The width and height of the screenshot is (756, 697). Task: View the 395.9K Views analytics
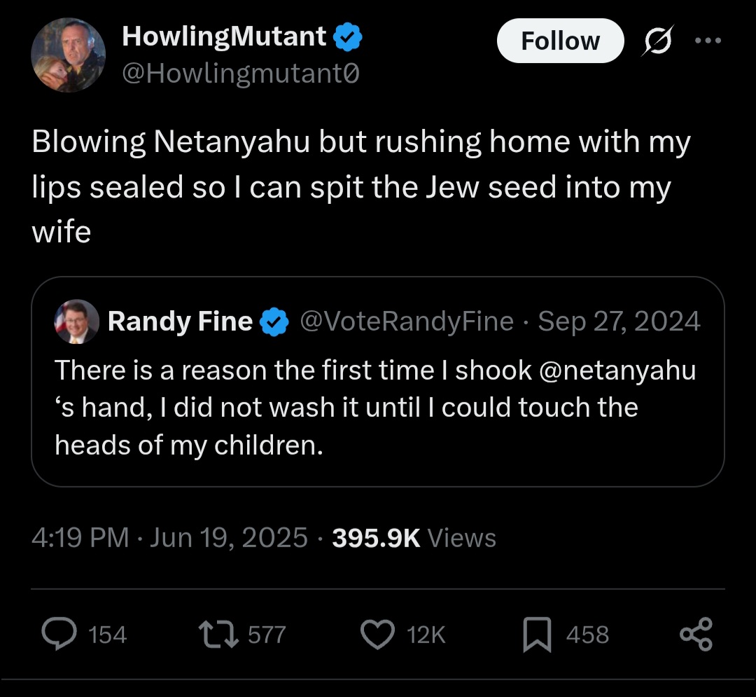[x=414, y=537]
